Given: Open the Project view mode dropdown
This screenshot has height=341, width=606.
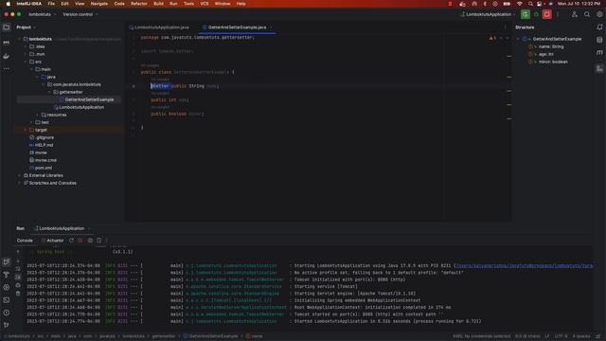Looking at the screenshot, I should click(26, 27).
